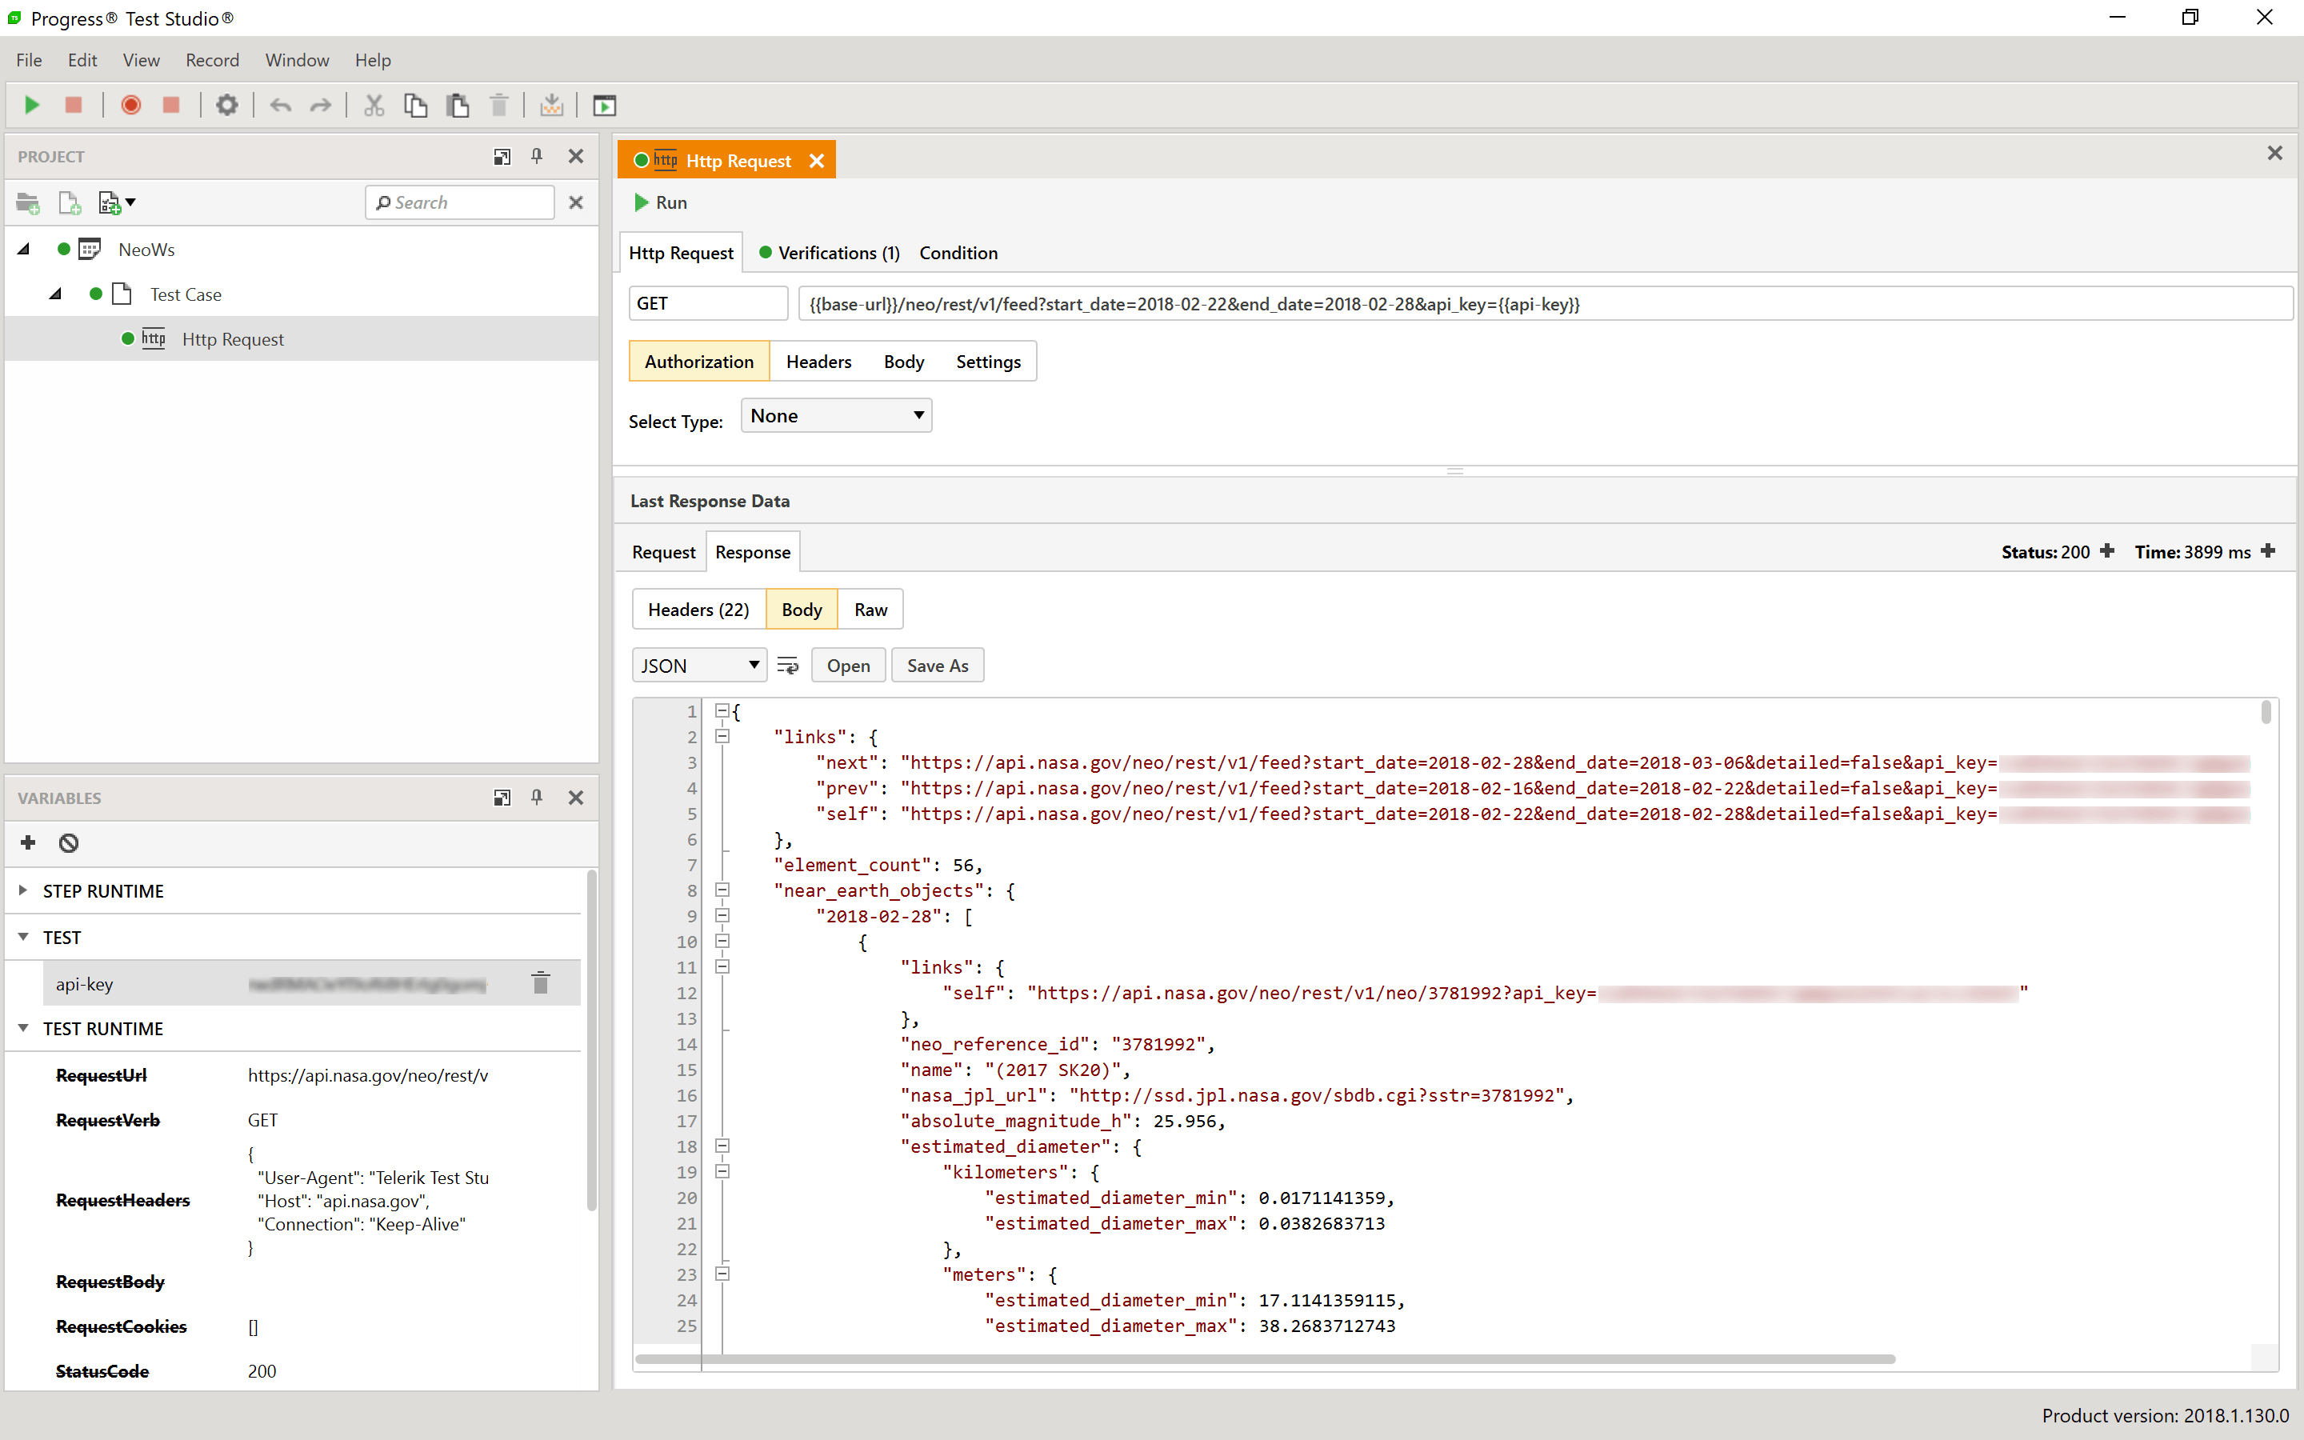Viewport: 2304px width, 1440px height.
Task: Select the Http Request tree item
Action: [302, 339]
